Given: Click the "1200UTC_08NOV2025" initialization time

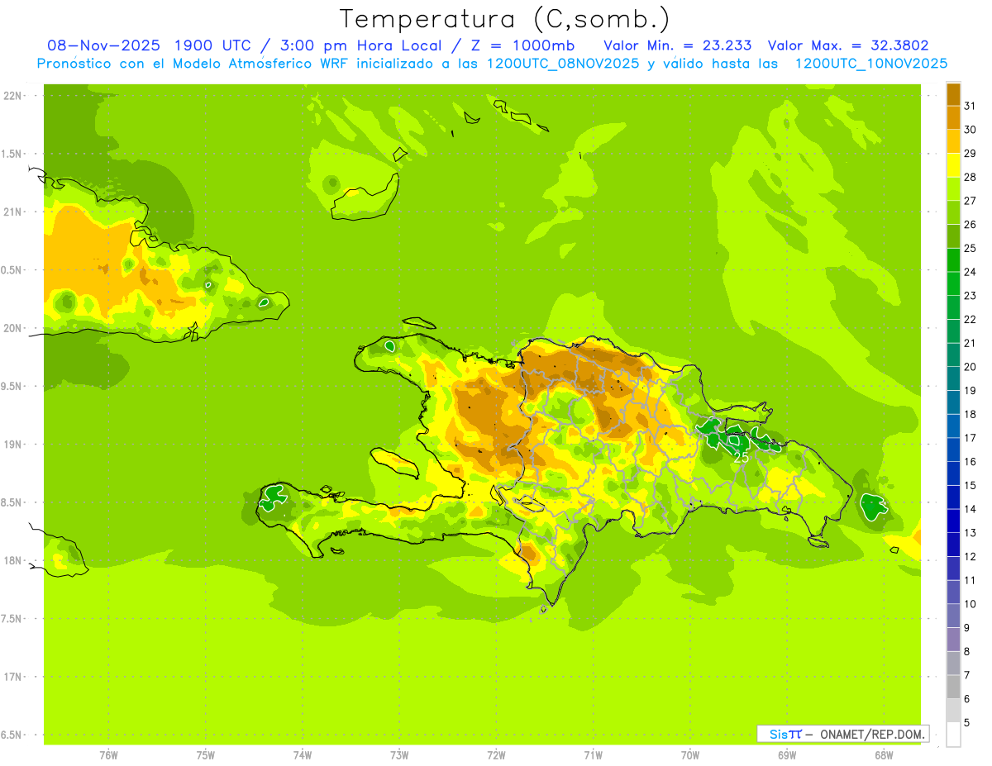Looking at the screenshot, I should (x=564, y=64).
